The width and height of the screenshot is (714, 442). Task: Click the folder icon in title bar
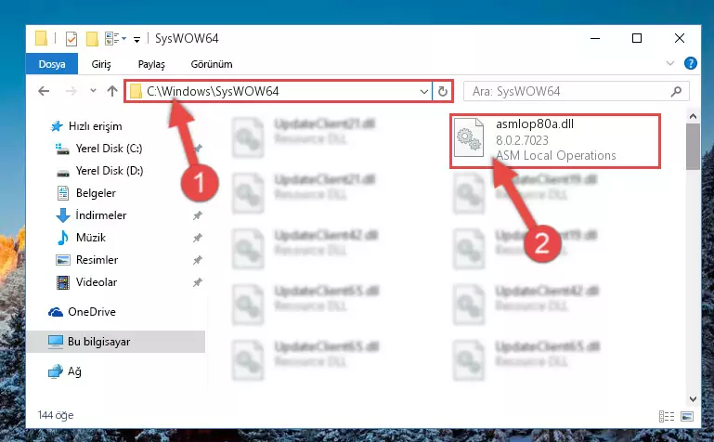coord(42,39)
